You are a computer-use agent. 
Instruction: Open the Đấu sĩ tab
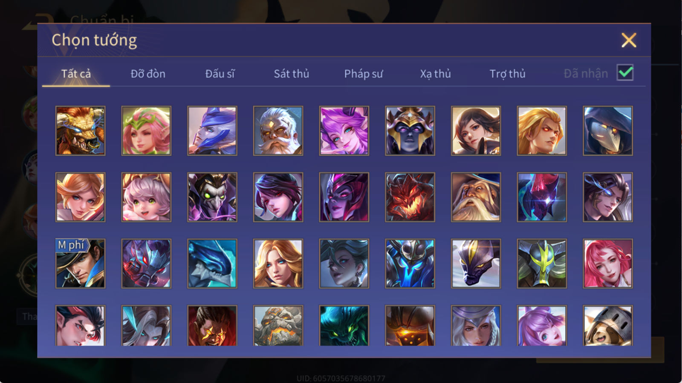pyautogui.click(x=220, y=74)
